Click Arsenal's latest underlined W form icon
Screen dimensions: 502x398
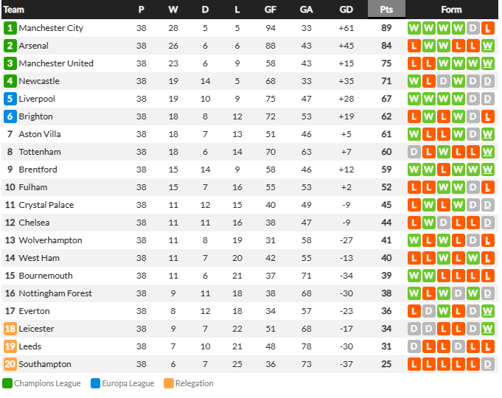487,46
